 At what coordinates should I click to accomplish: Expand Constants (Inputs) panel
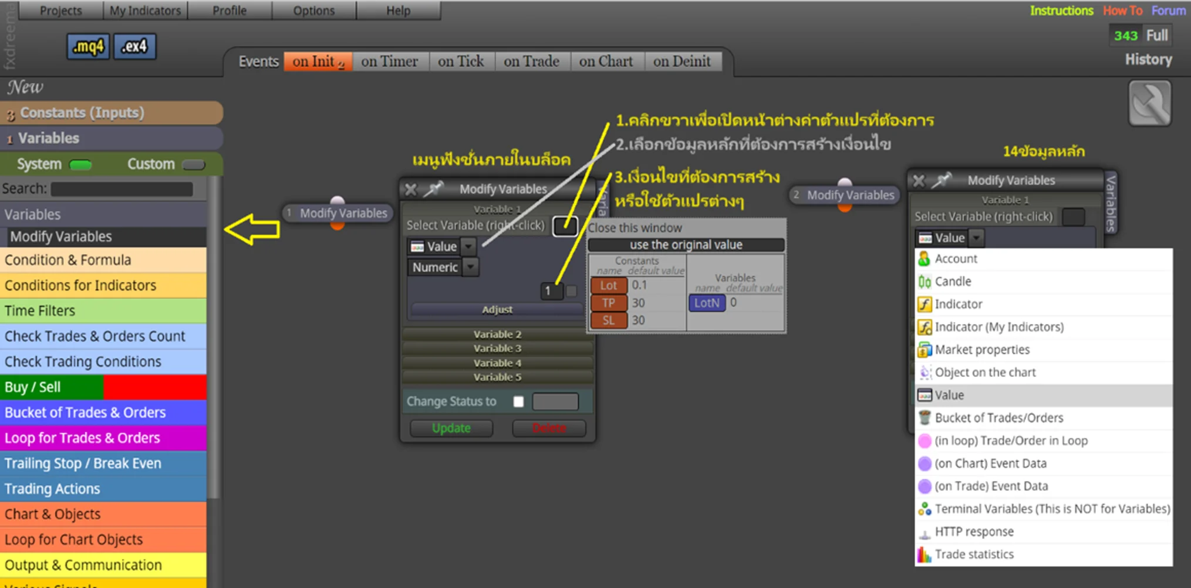(x=112, y=113)
